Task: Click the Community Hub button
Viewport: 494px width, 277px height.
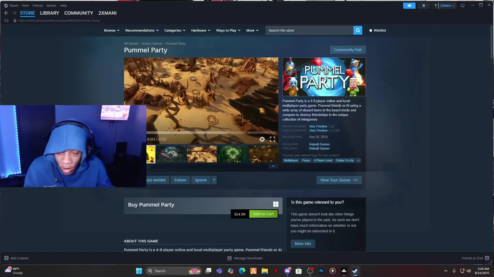Action: pos(348,50)
